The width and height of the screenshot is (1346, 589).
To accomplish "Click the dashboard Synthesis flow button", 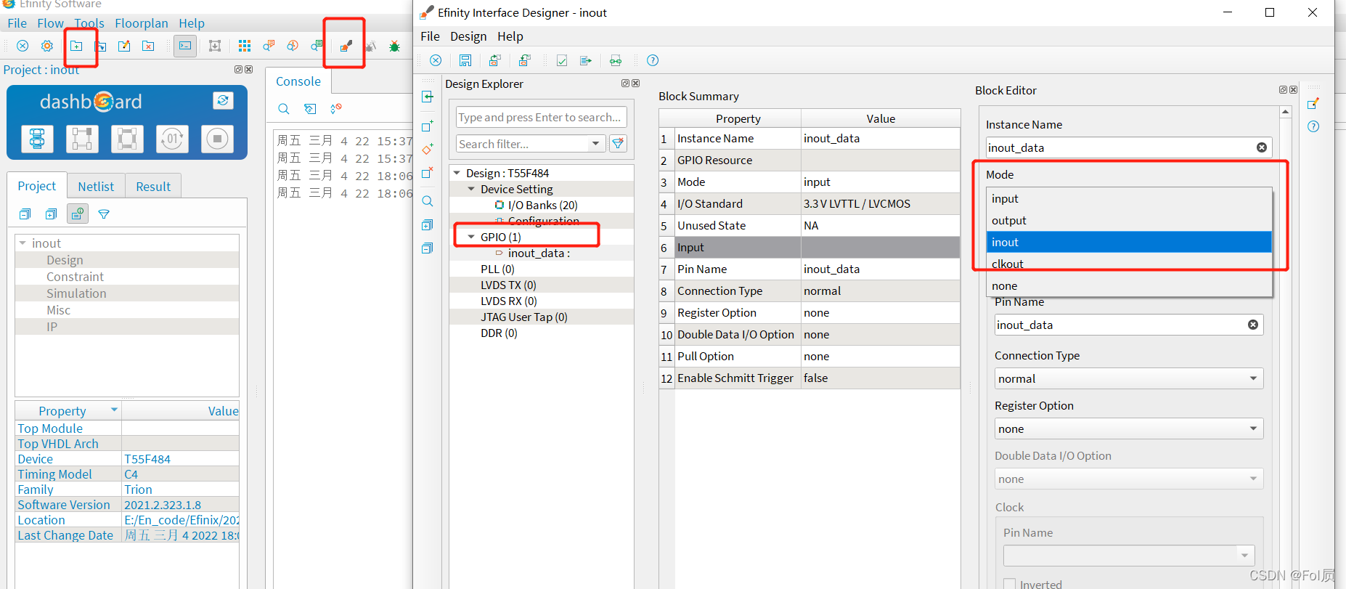I will [37, 138].
